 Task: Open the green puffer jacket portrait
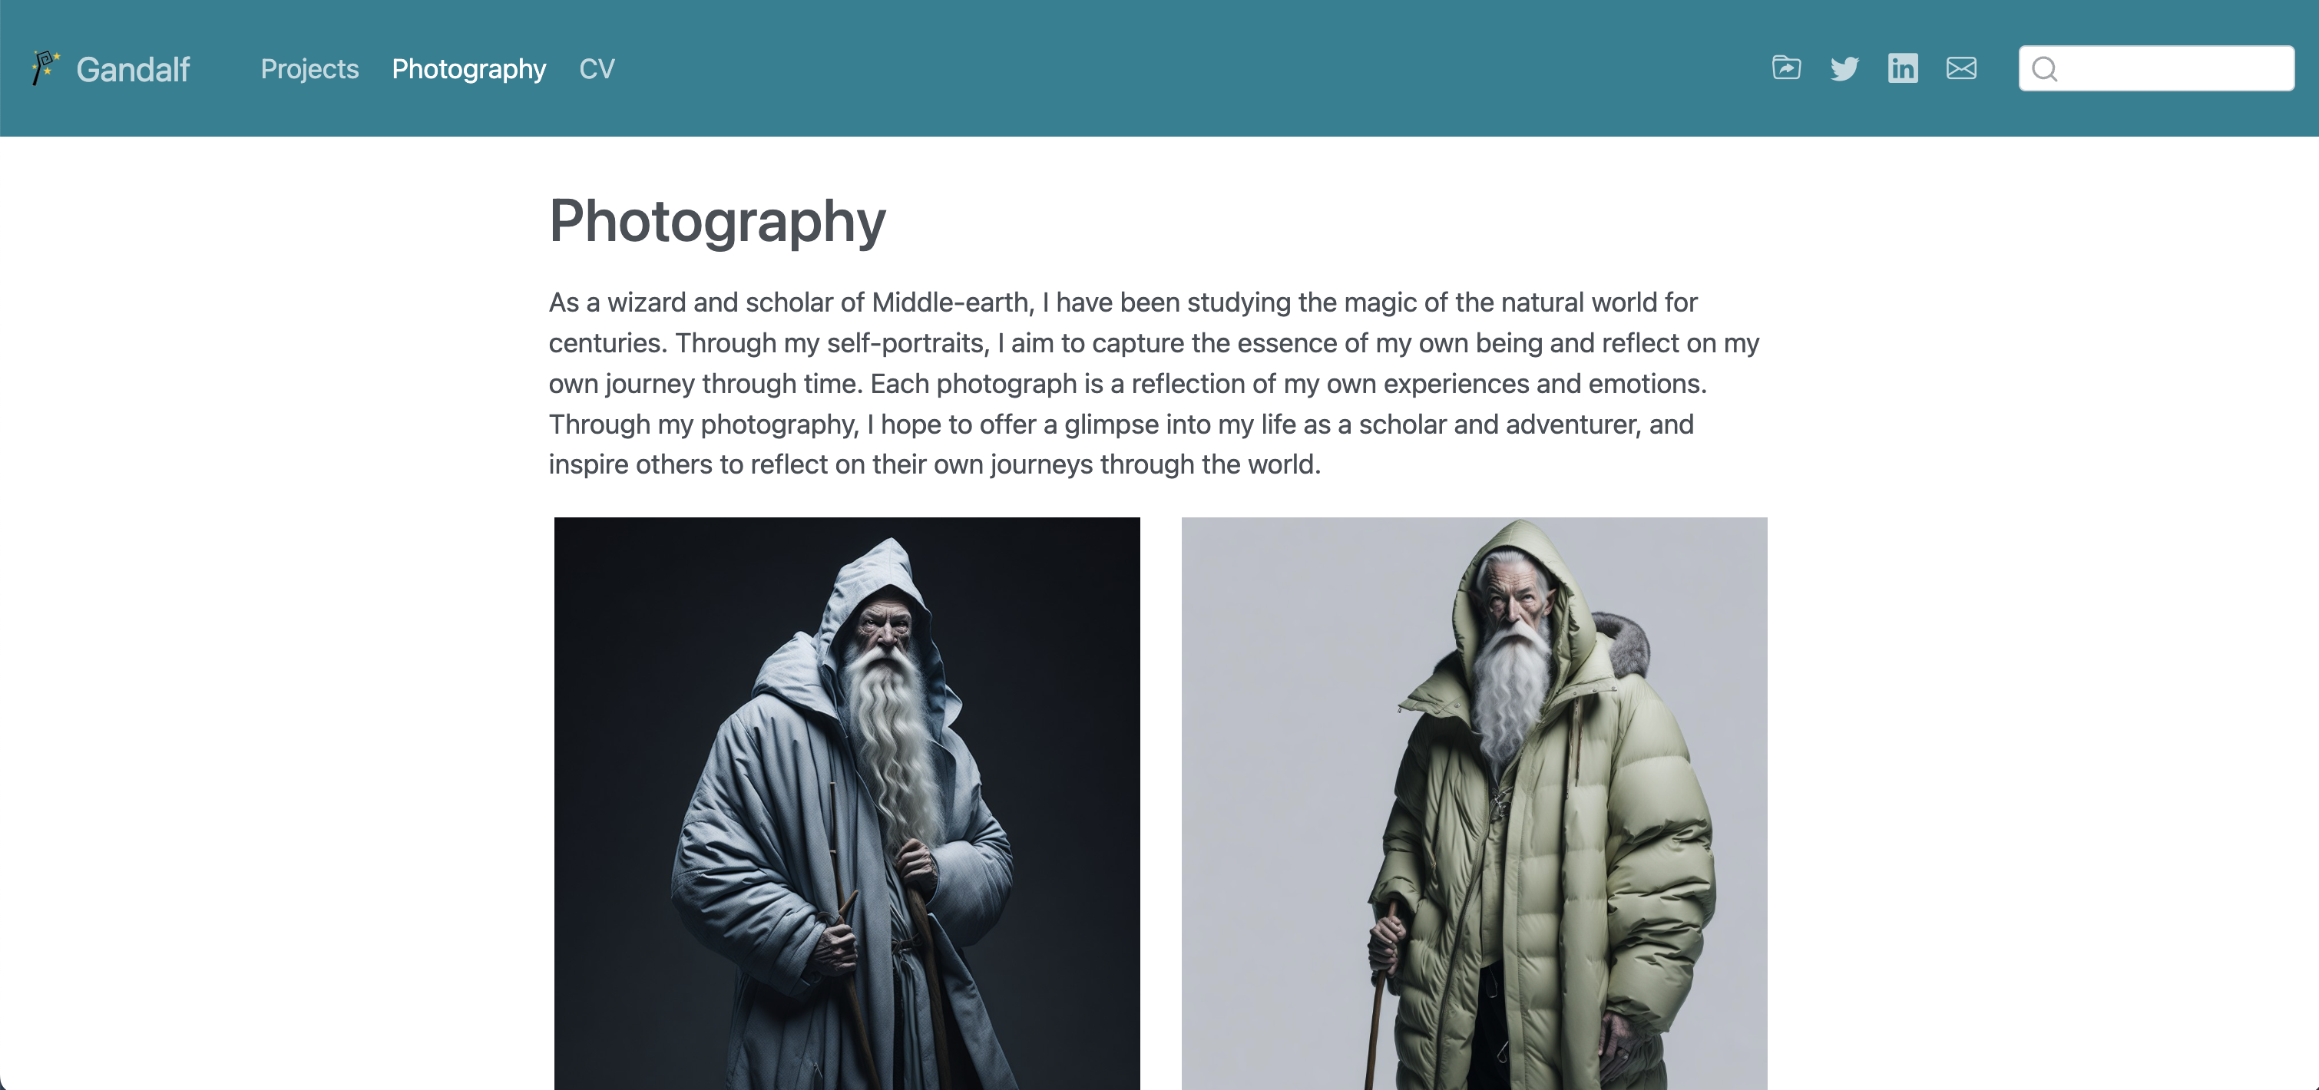(x=1474, y=803)
